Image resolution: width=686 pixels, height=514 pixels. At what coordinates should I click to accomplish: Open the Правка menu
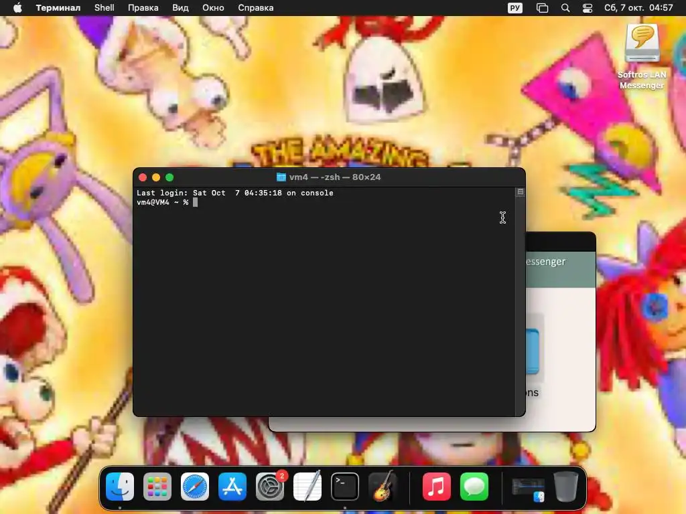point(143,8)
